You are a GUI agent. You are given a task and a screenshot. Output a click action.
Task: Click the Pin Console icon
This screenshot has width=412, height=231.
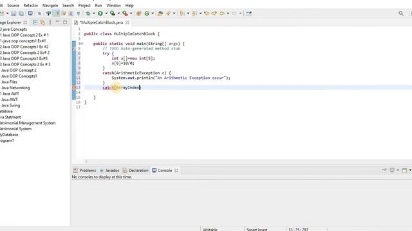tap(384, 170)
